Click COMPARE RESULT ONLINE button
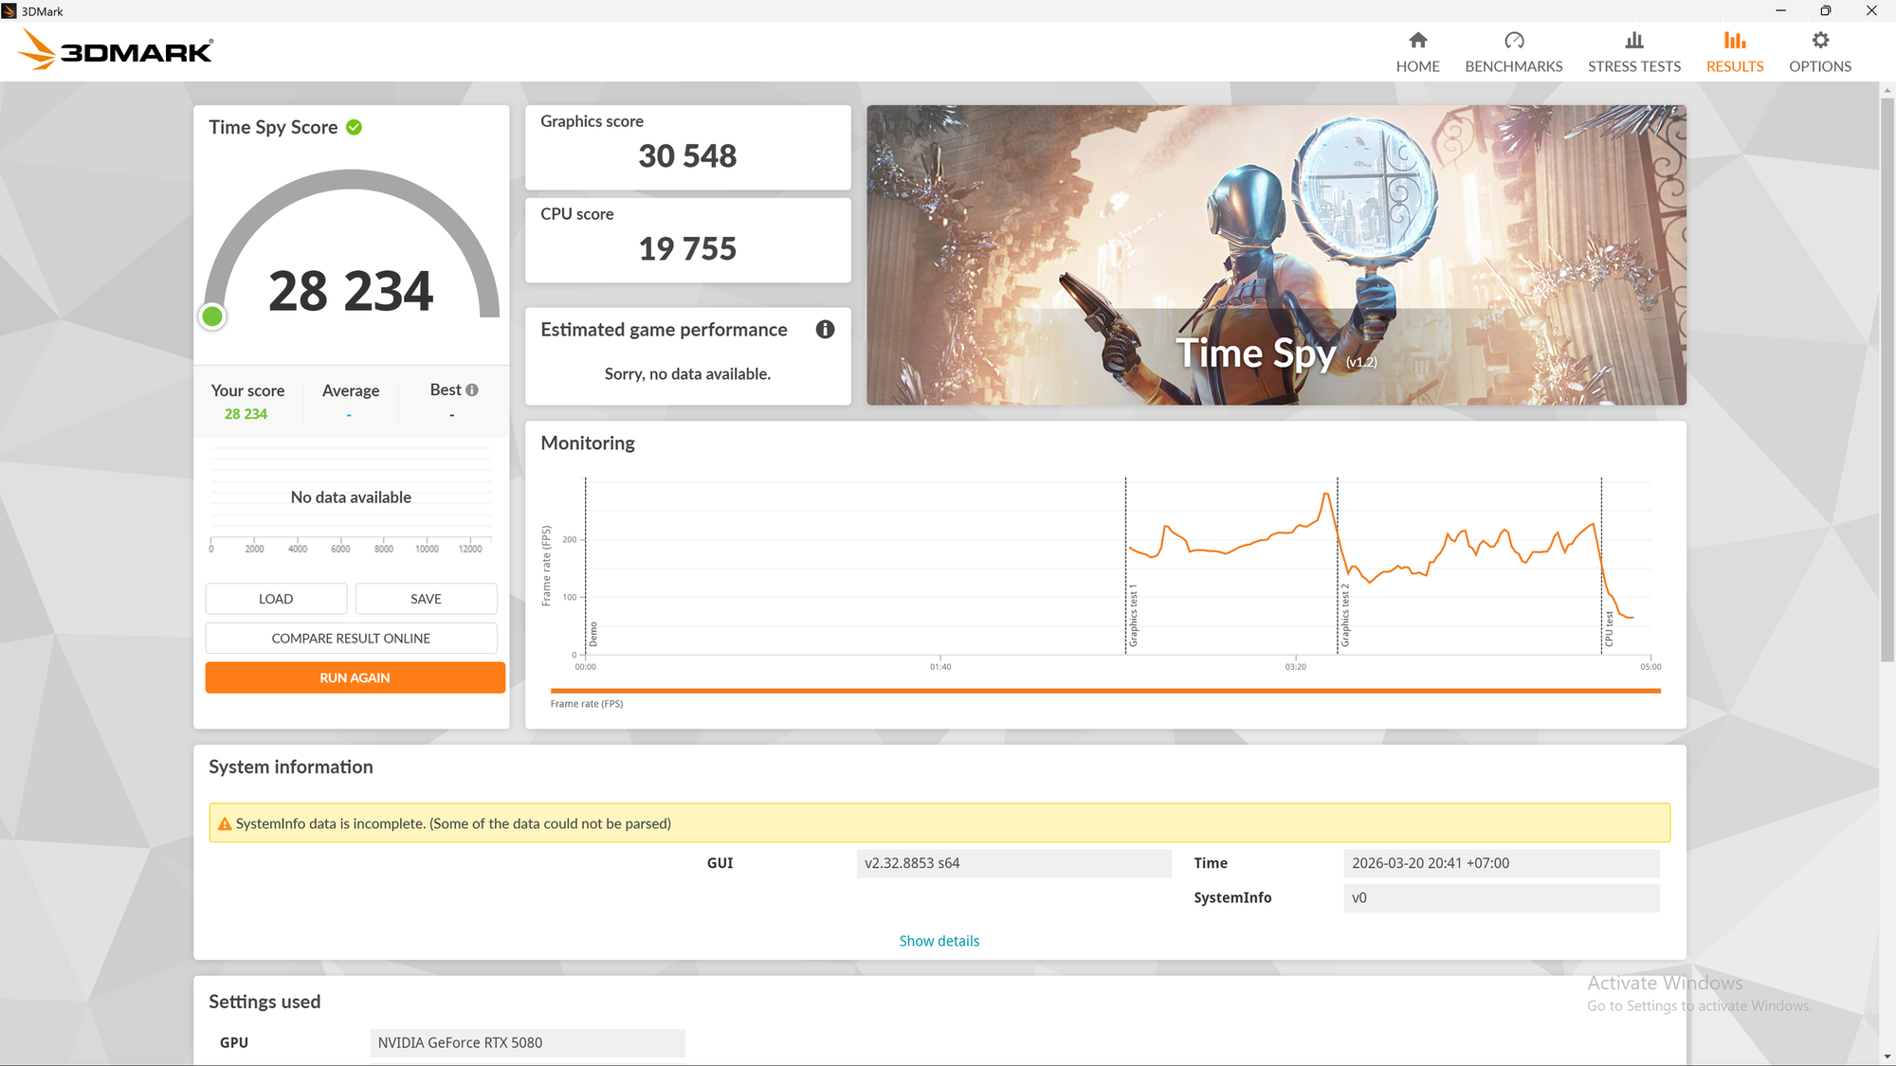 point(351,639)
